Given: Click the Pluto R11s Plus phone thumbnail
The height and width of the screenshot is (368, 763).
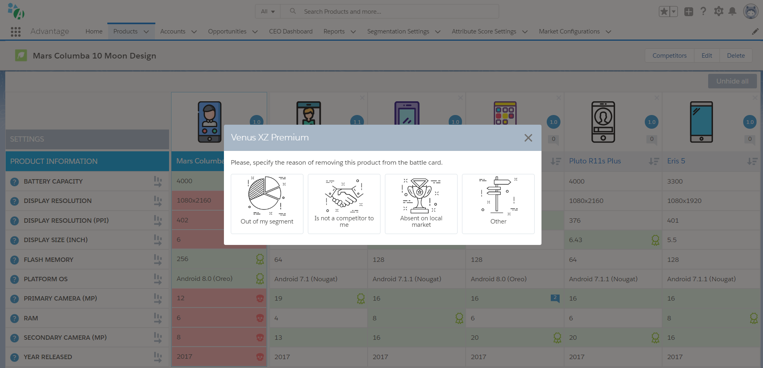Looking at the screenshot, I should coord(603,122).
